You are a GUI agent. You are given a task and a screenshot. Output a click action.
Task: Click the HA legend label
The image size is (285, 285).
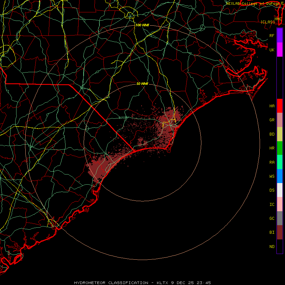coord(272,106)
